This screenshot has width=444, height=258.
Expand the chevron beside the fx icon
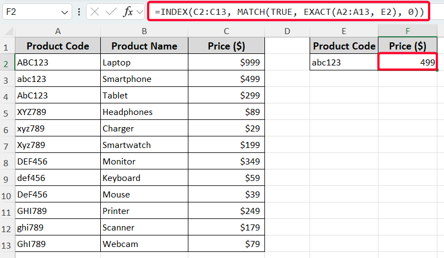140,12
